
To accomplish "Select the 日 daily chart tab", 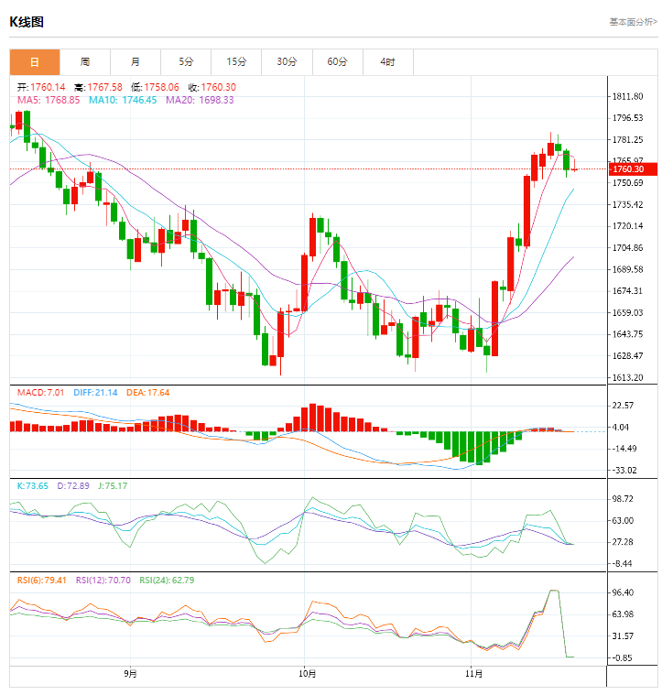I will pos(35,62).
